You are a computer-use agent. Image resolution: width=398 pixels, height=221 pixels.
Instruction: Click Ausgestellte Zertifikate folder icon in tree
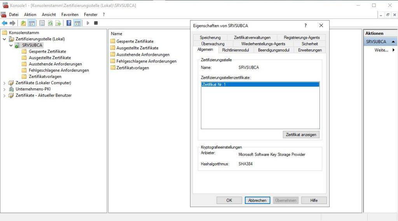pyautogui.click(x=24, y=58)
